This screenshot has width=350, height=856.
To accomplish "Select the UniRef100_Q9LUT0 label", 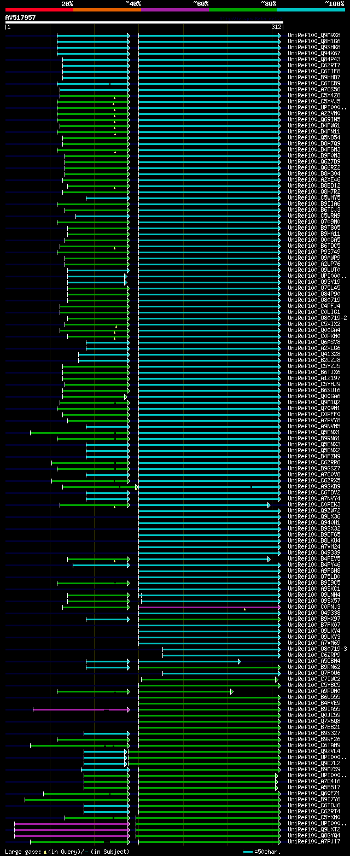I will [314, 270].
